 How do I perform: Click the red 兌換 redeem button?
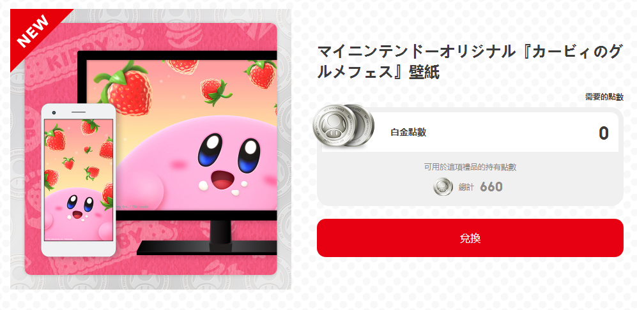coord(470,238)
